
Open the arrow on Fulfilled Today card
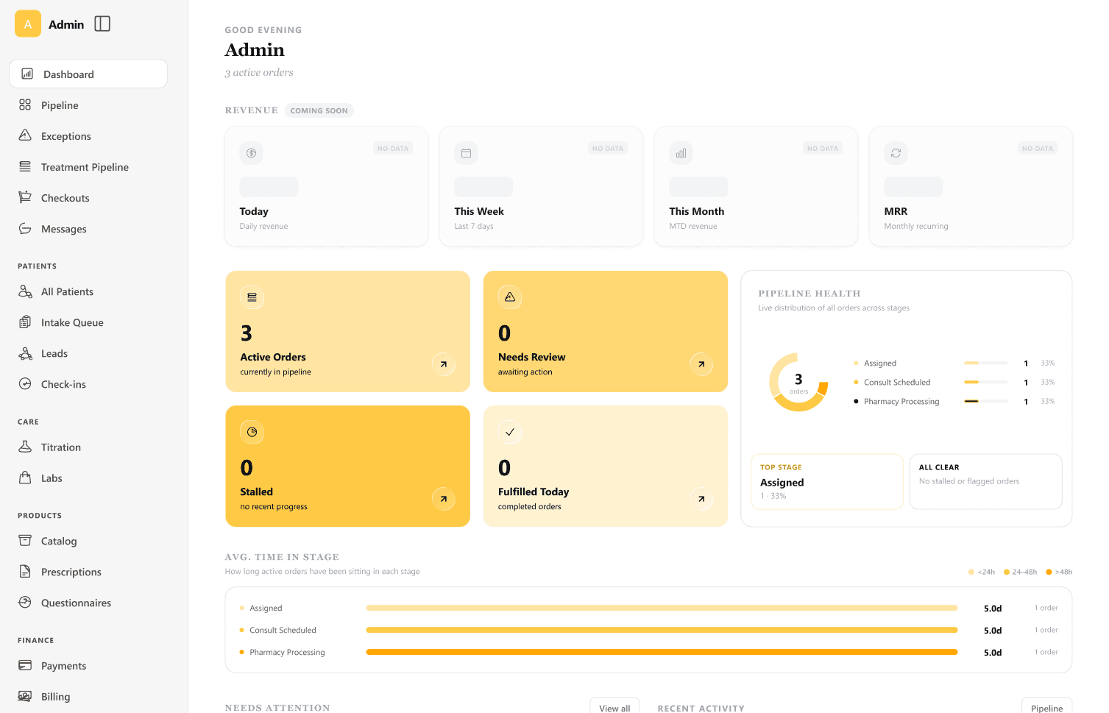pos(701,499)
